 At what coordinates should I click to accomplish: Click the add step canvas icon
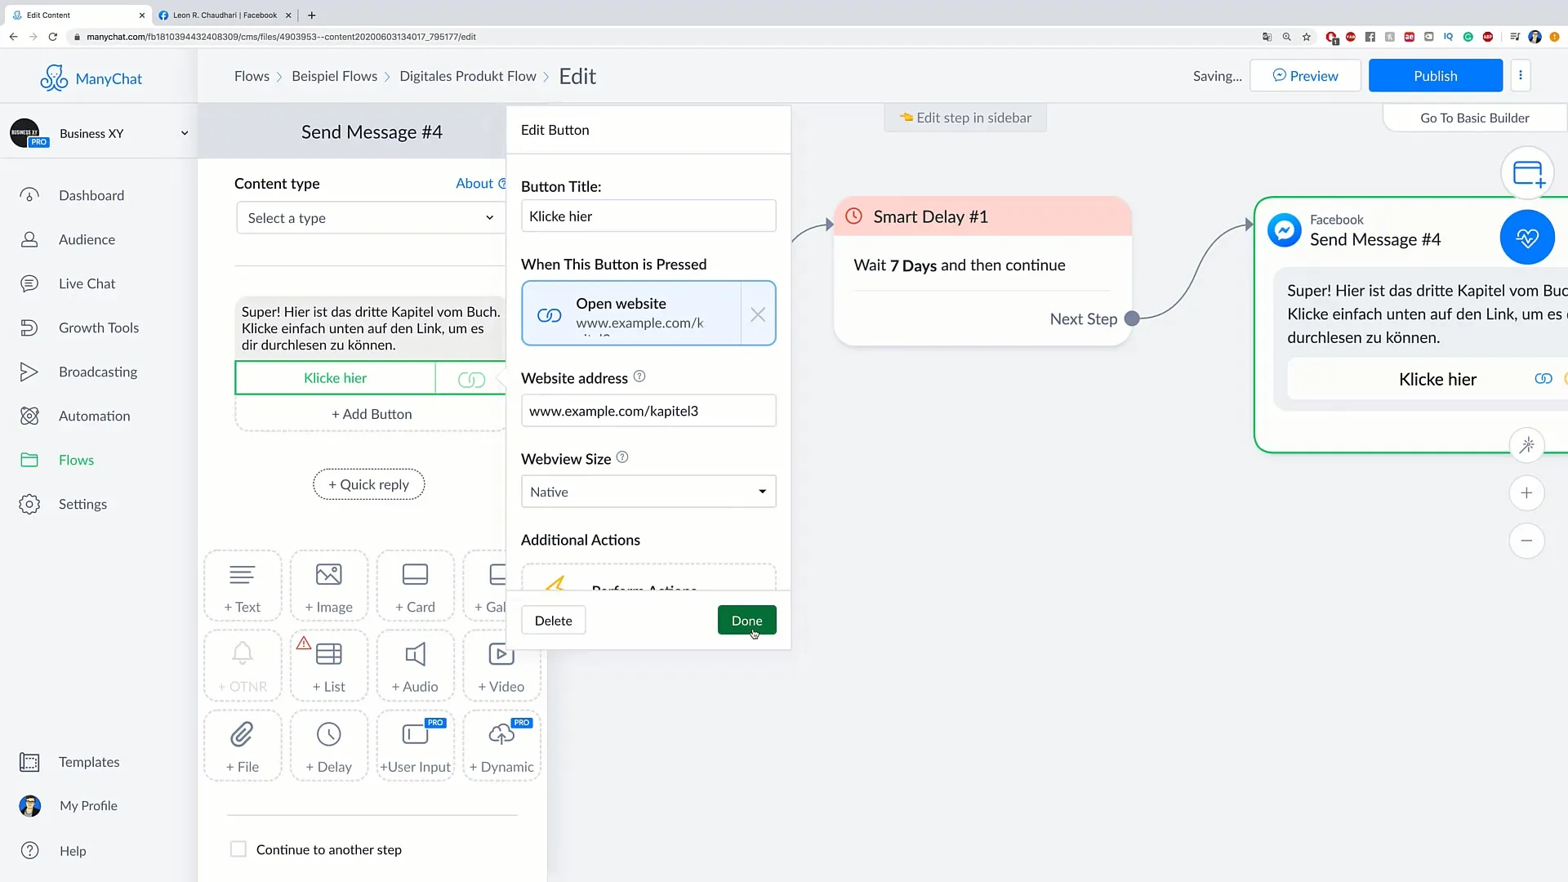tap(1527, 173)
